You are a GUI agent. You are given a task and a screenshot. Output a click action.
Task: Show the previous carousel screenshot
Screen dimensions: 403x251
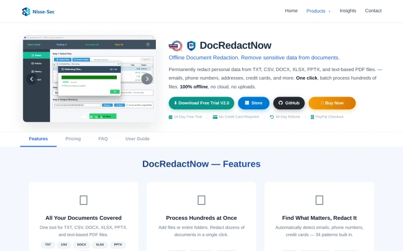coord(32,79)
